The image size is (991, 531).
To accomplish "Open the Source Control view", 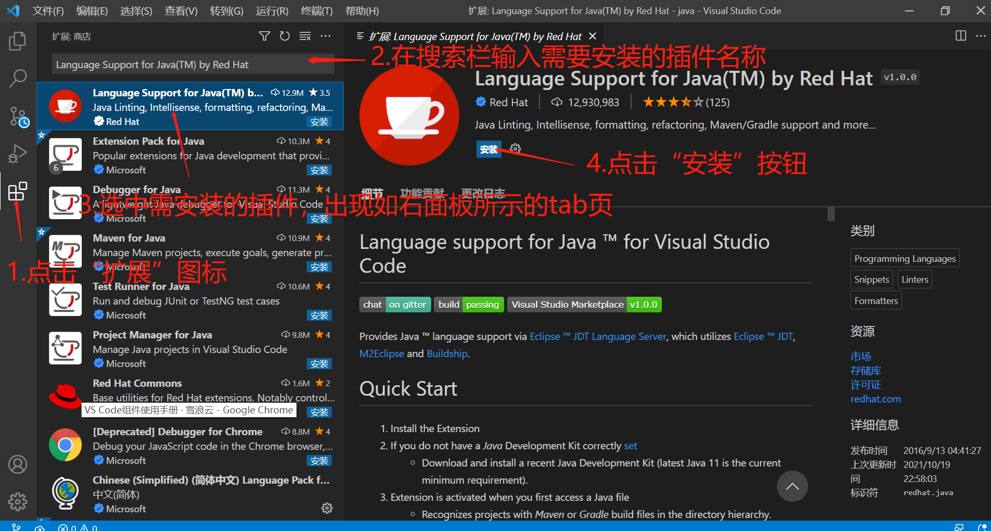I will point(18,117).
